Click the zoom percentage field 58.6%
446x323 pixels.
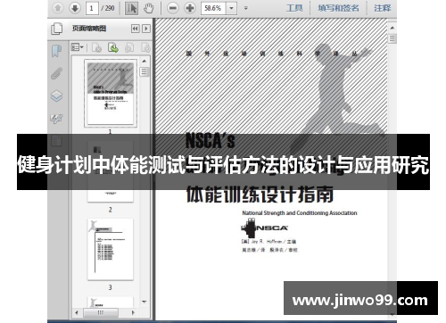point(213,8)
